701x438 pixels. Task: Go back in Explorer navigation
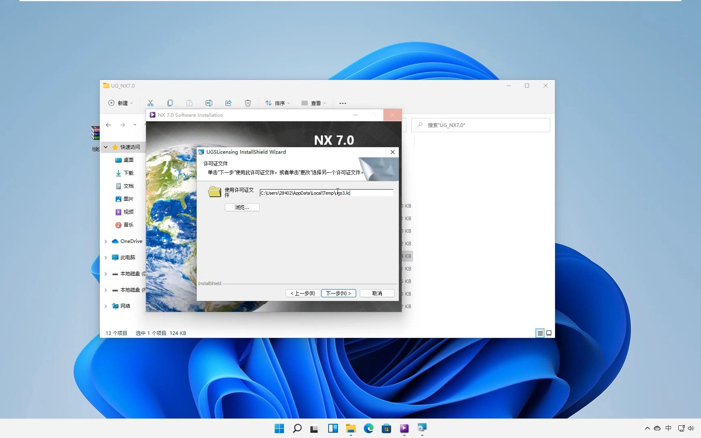click(x=108, y=125)
